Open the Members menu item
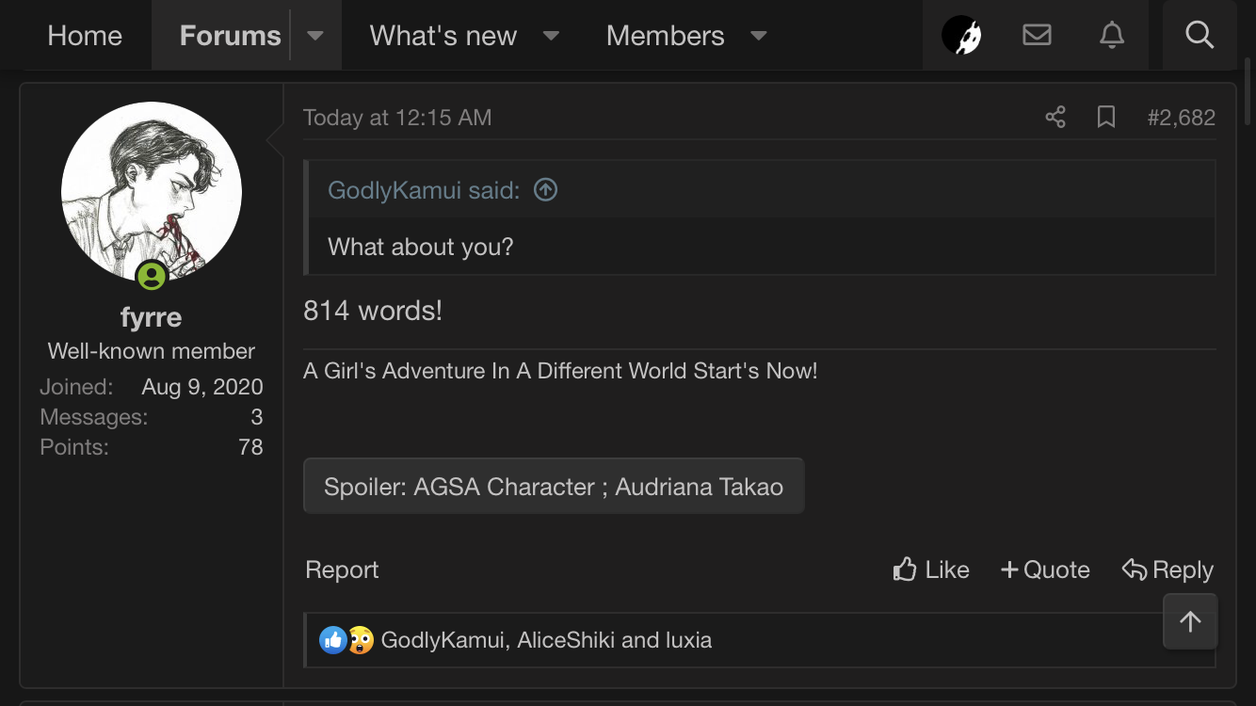Screen dimensions: 1256x706 click(665, 36)
